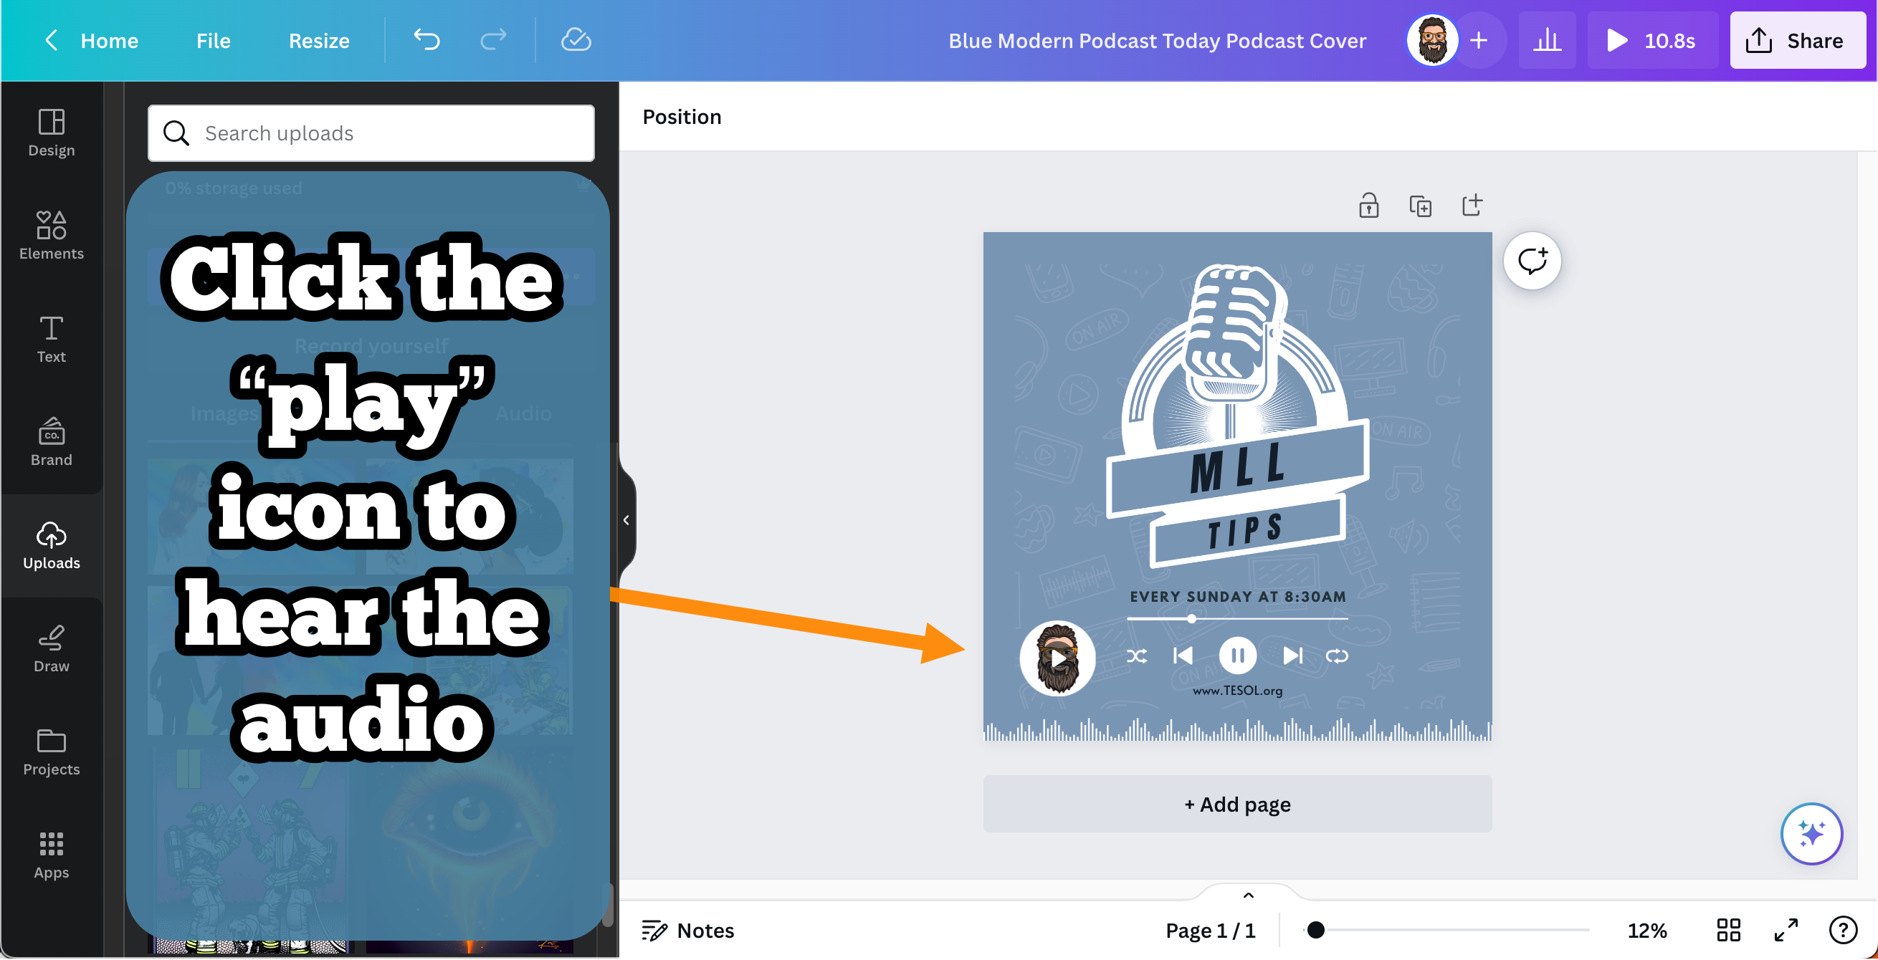
Task: Click the add comment bubble icon
Action: coord(1532,261)
